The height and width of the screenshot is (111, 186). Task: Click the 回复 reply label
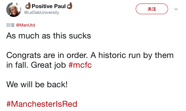tap(11, 25)
